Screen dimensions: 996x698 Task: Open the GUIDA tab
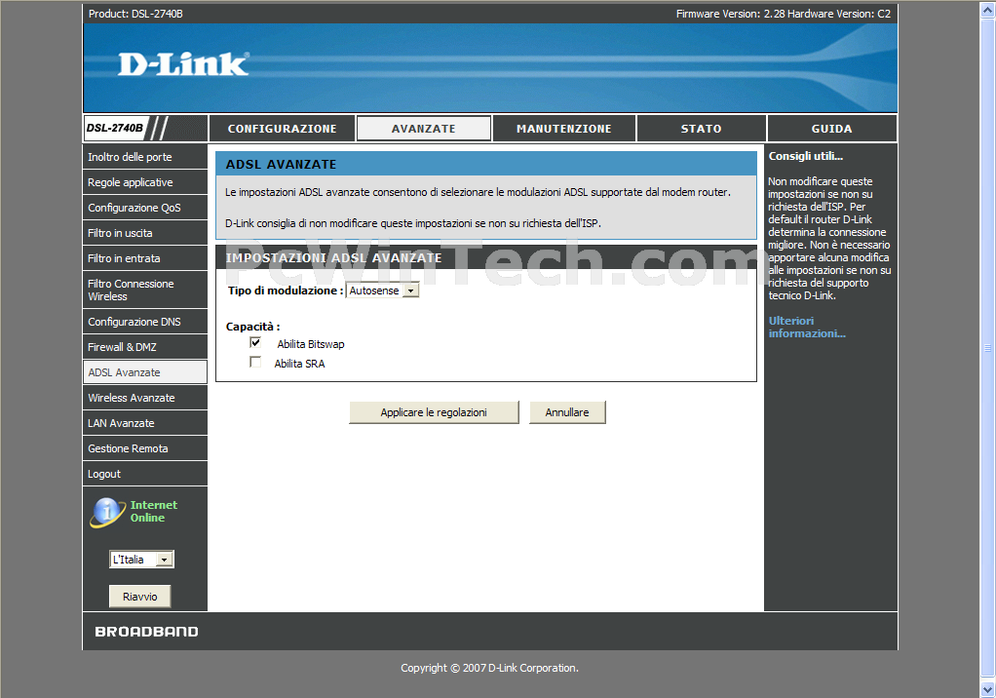point(831,129)
